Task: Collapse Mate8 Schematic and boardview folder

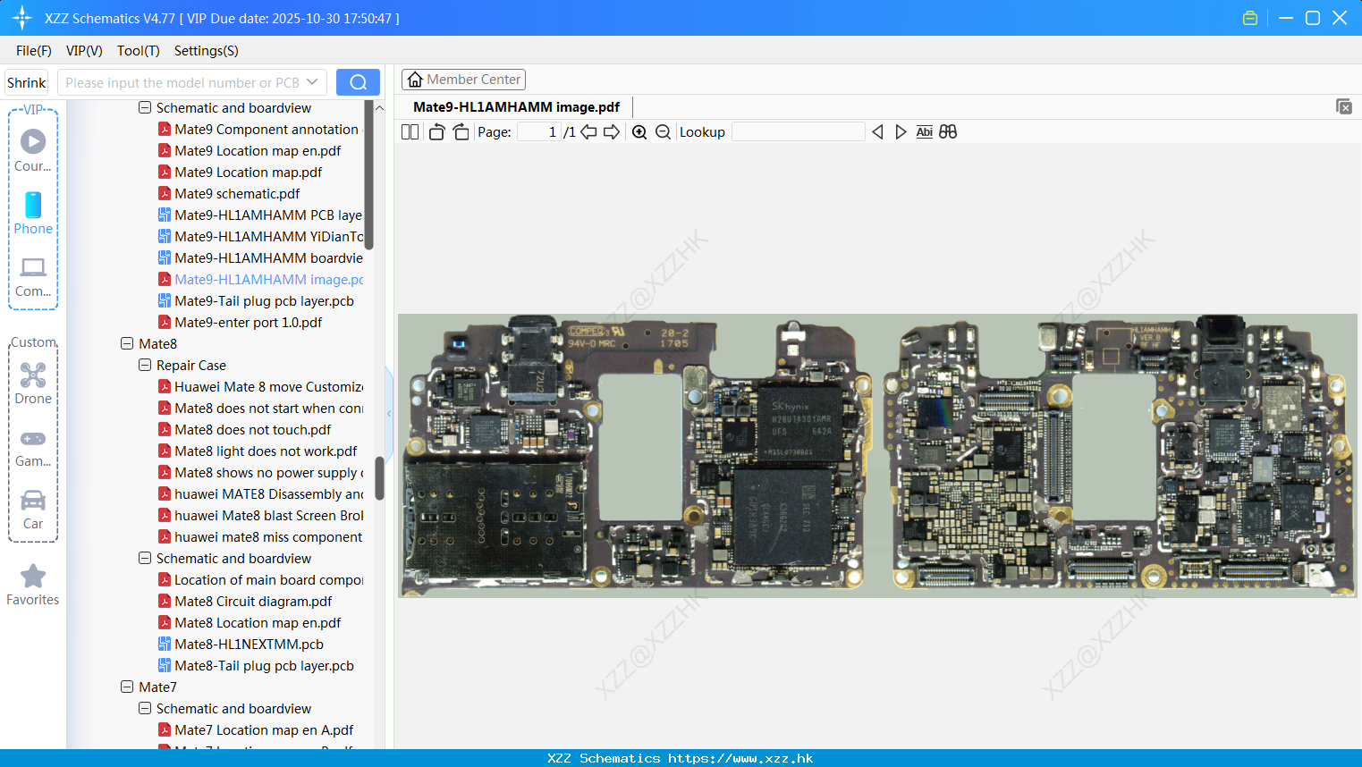Action: coord(145,559)
